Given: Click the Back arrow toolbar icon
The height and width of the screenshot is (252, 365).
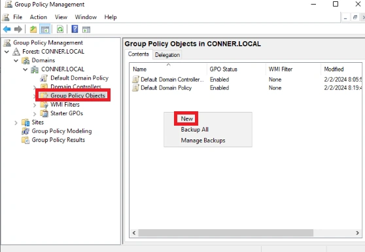Looking at the screenshot, I should [7, 29].
